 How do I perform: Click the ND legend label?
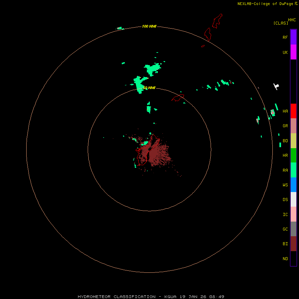point(285,259)
